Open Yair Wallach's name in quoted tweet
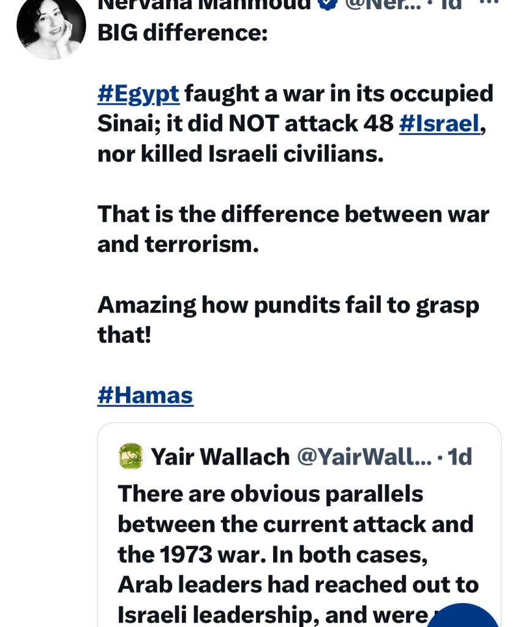The width and height of the screenshot is (518, 627). [220, 457]
